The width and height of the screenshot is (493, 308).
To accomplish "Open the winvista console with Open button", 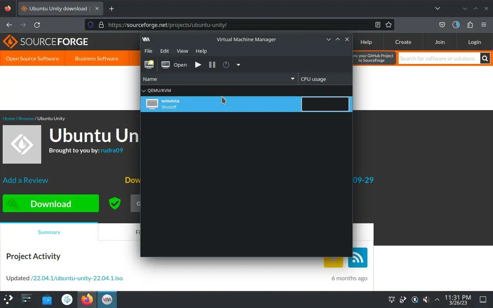I will 174,65.
